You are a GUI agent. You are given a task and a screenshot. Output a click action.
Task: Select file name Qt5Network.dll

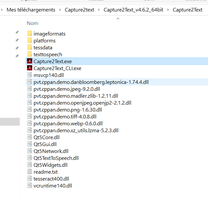[x=51, y=151]
